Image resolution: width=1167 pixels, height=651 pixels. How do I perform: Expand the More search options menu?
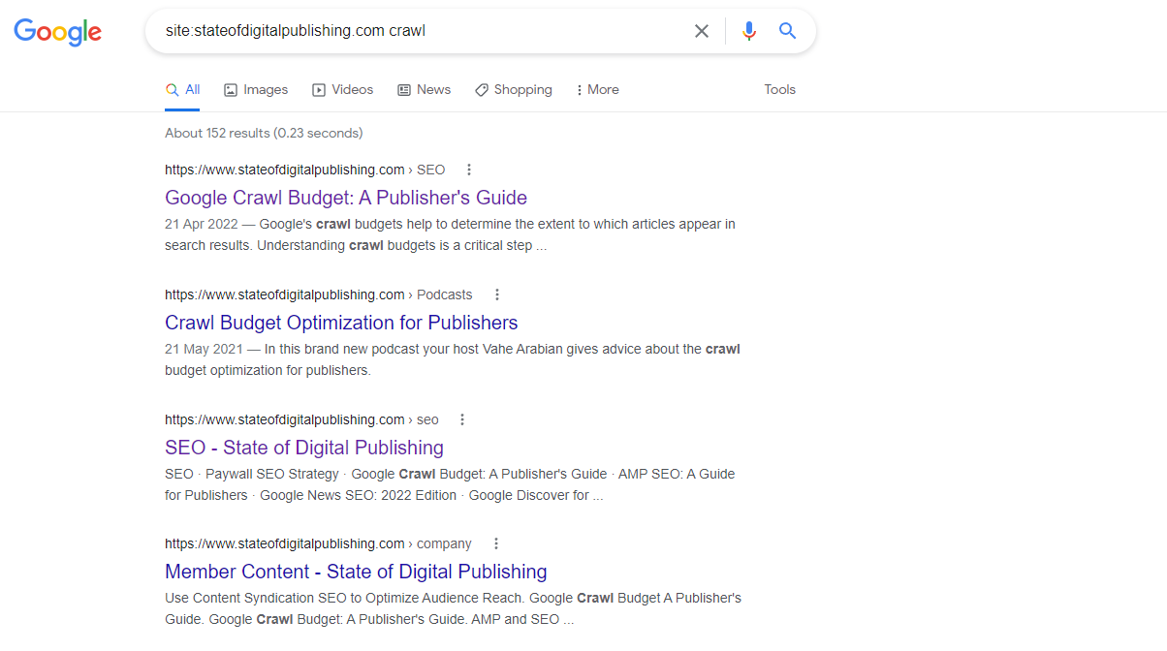click(x=597, y=89)
